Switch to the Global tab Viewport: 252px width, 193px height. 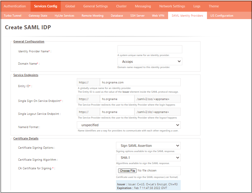point(70,6)
